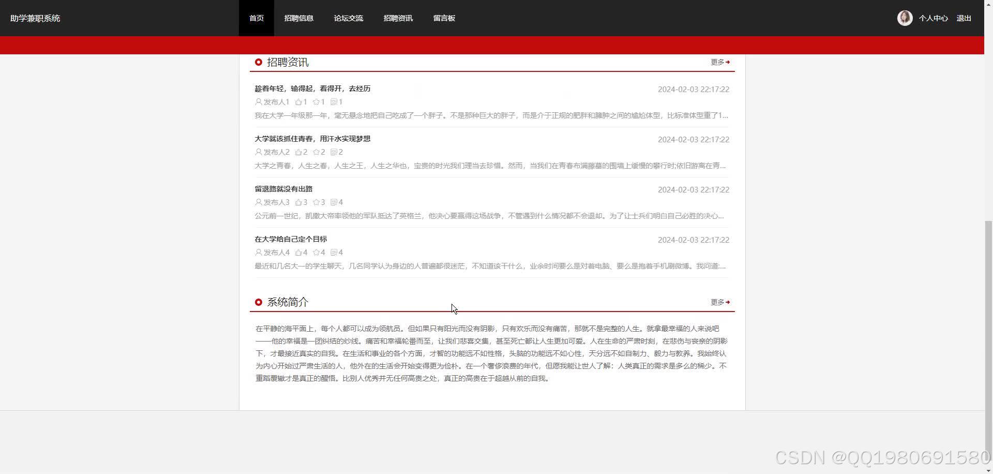Click 更多 beside 招聘资讯 heading
993x474 pixels.
tap(720, 62)
